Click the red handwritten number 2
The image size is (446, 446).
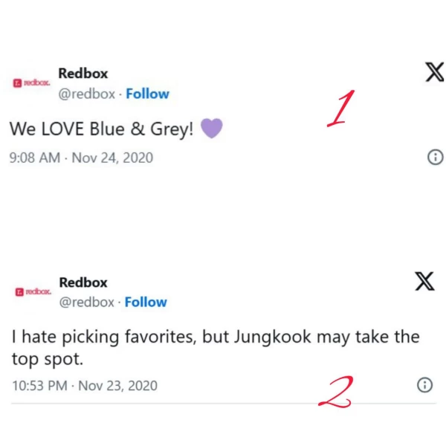[336, 392]
